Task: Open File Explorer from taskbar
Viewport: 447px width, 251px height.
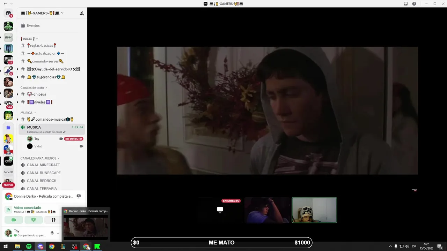Action: (x=17, y=246)
